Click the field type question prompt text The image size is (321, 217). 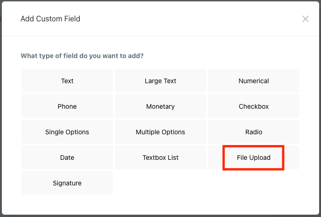coord(82,56)
